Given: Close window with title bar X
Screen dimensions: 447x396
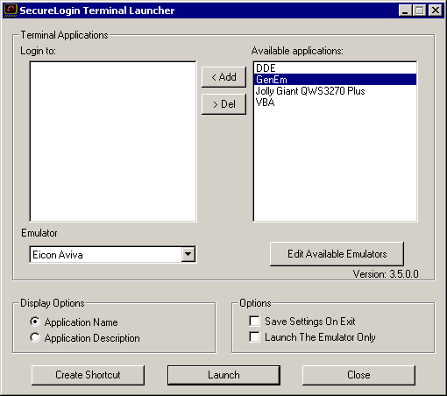Looking at the screenshot, I should (x=436, y=11).
